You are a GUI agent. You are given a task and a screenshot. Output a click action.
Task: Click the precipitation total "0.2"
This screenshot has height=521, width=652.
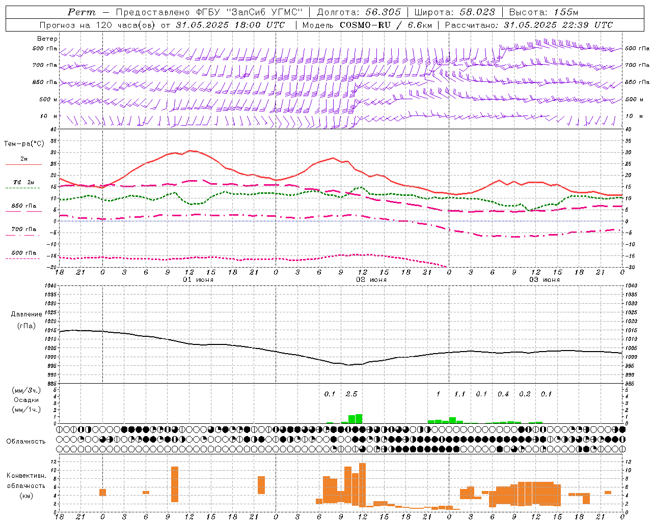pos(525,394)
